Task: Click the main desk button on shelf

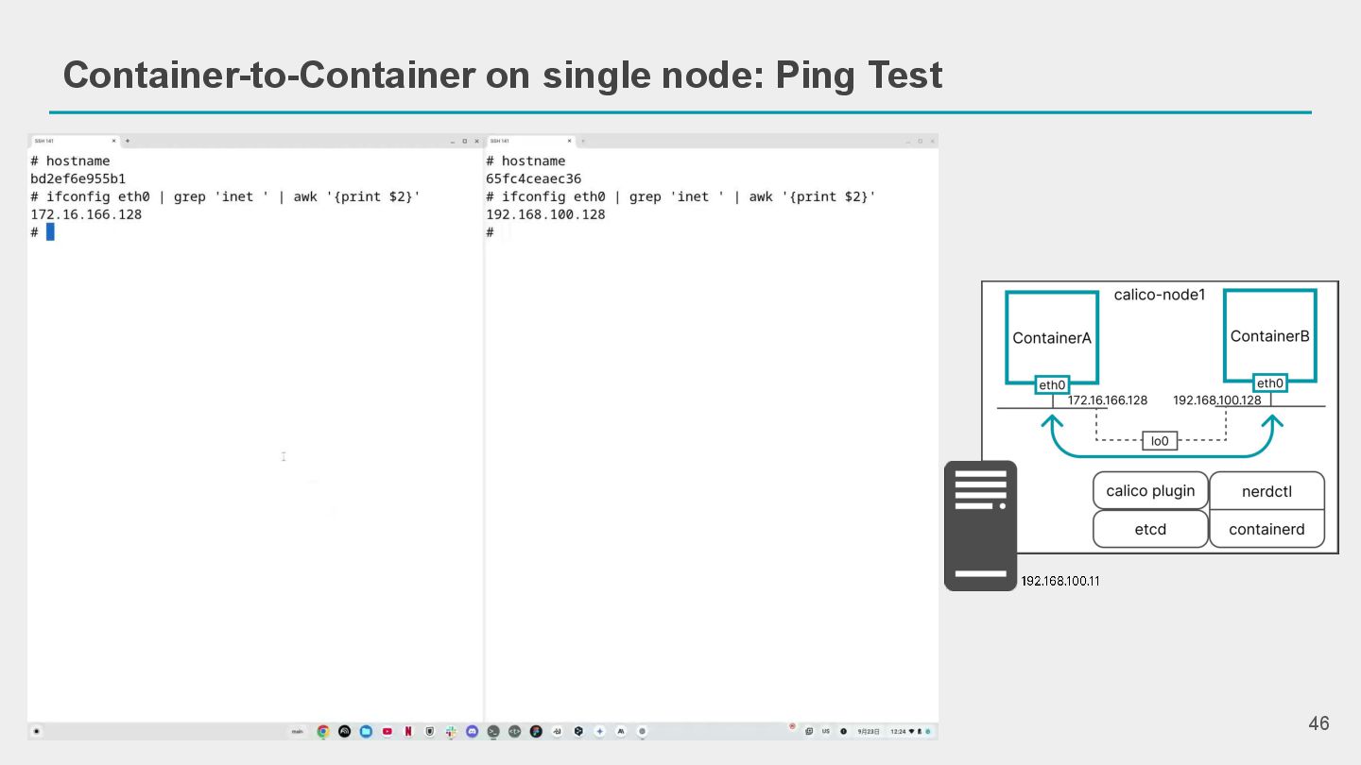Action: tap(297, 731)
